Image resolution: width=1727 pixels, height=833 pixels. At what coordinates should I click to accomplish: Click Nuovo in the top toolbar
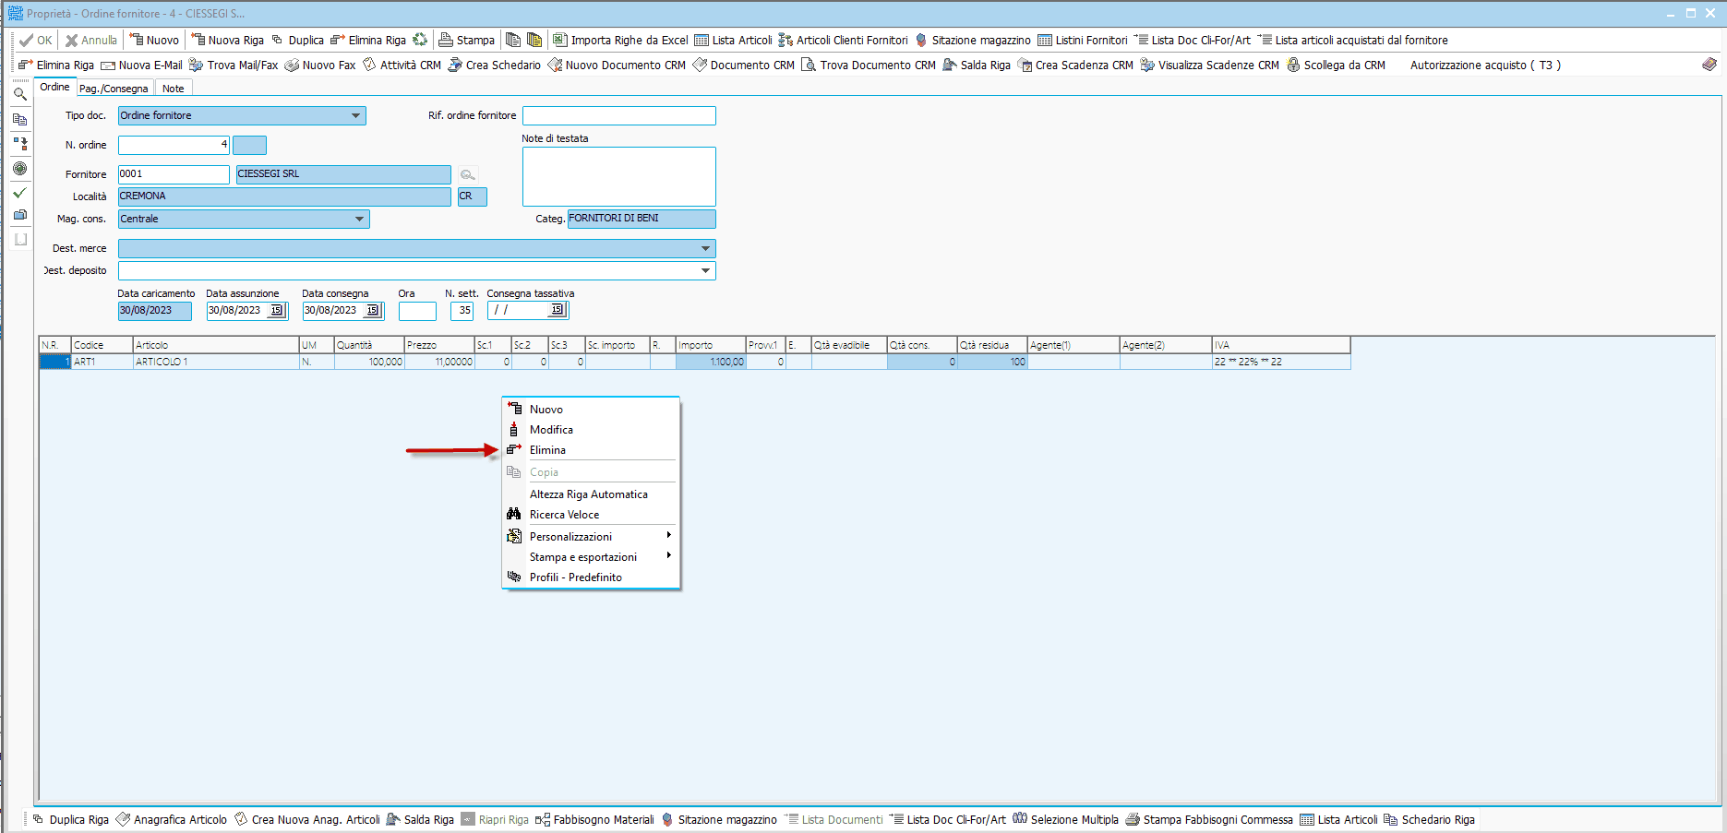154,41
